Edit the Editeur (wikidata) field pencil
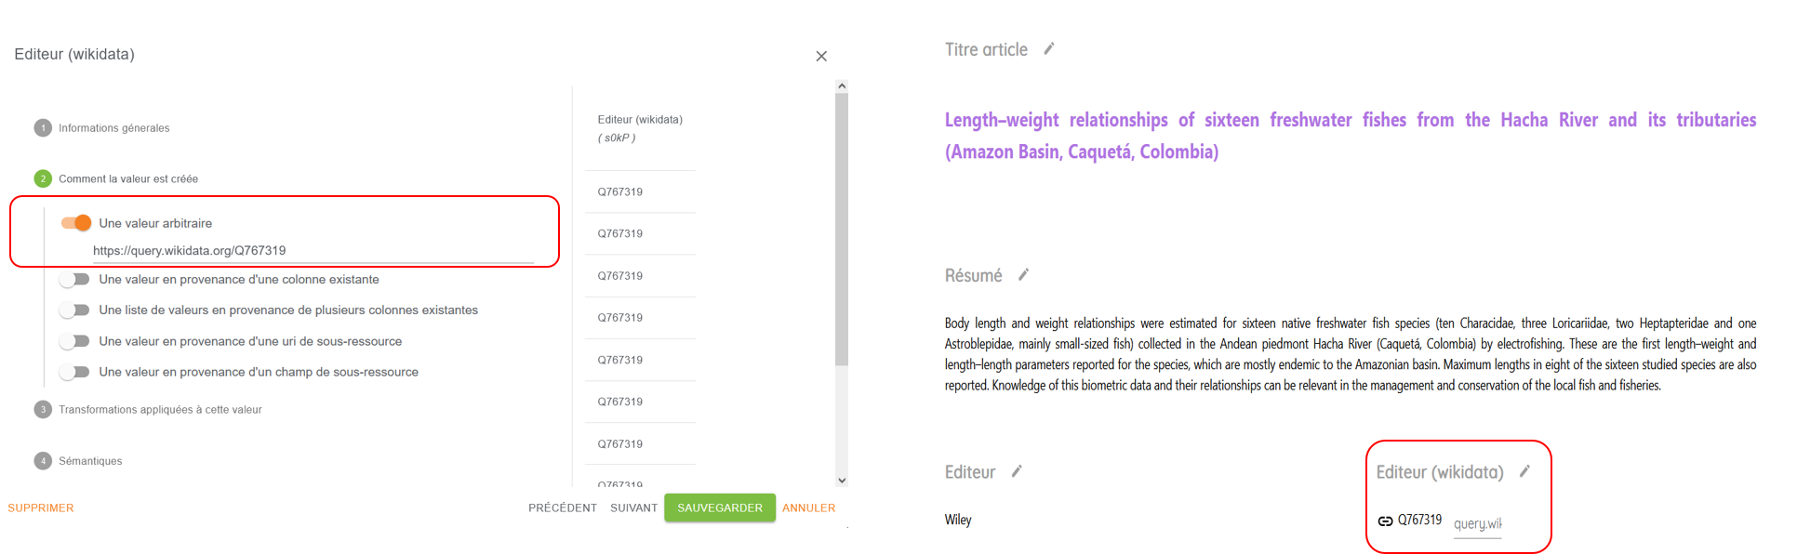1797x554 pixels. pos(1524,471)
